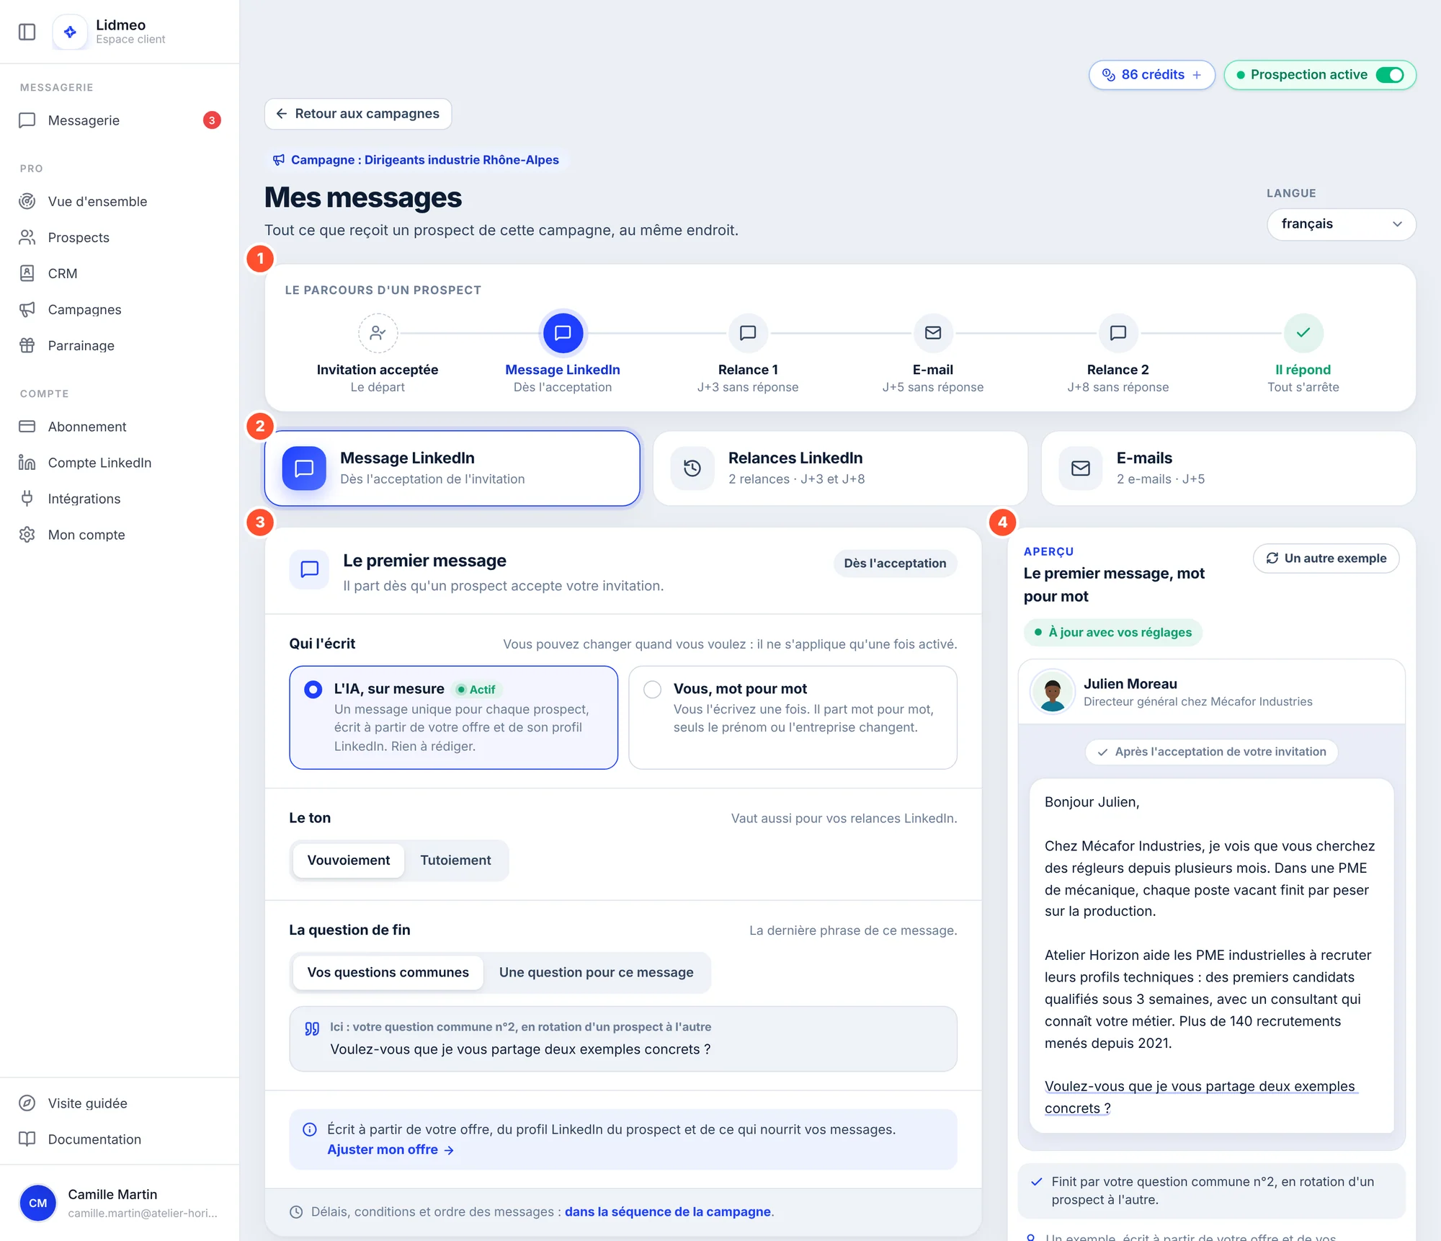Switch to the E-mails tab card

[x=1228, y=468]
